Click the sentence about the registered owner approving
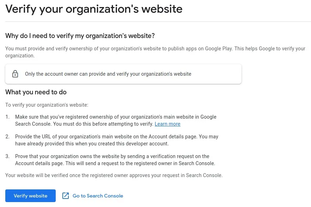 click(114, 175)
